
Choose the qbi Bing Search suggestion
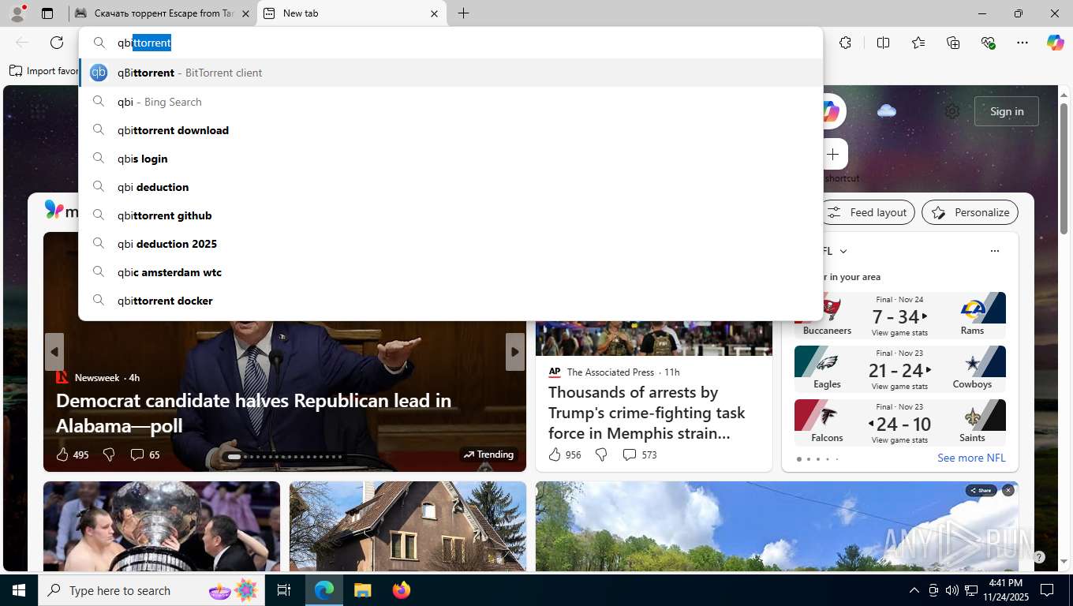click(x=451, y=102)
